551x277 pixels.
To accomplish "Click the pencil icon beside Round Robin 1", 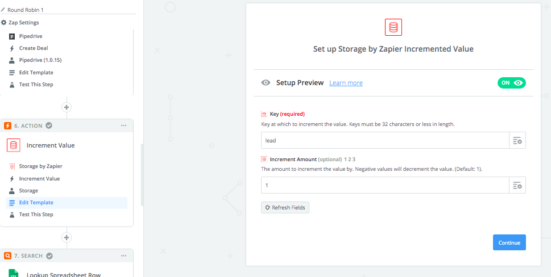I will 3,10.
